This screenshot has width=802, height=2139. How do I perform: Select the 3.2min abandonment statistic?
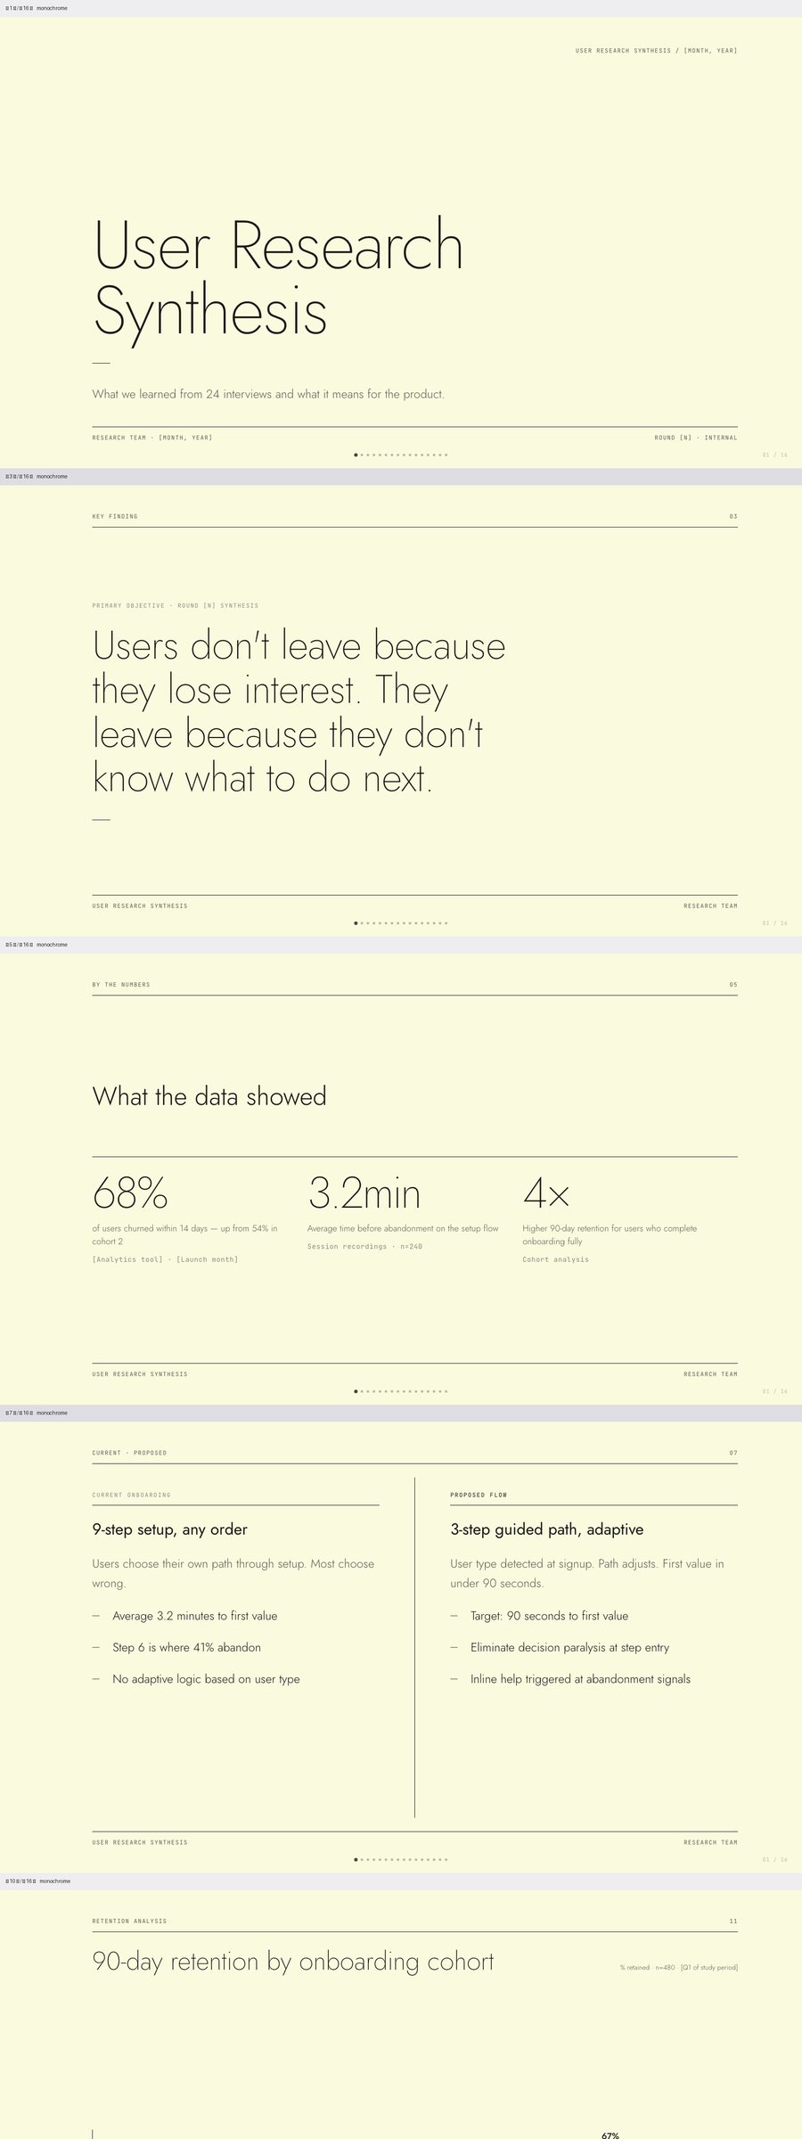pyautogui.click(x=364, y=1193)
